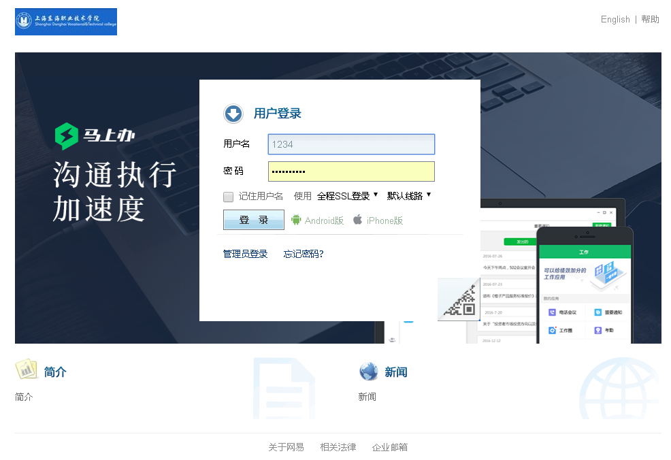Screen dimensions: 671x460
Task: Click the 新闻 globe icon
Action: 368,372
